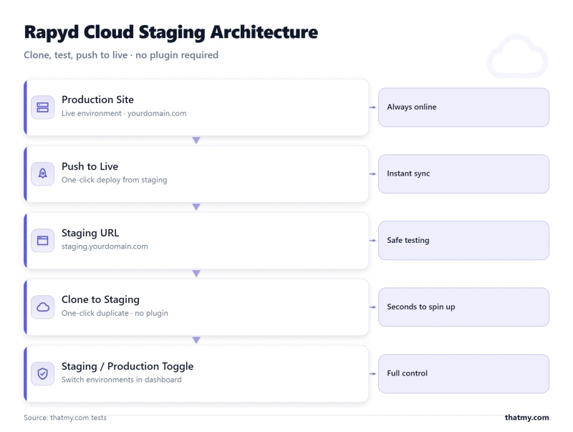The image size is (573, 432).
Task: Click 'Switch environments in dashboard' text
Action: click(x=121, y=380)
